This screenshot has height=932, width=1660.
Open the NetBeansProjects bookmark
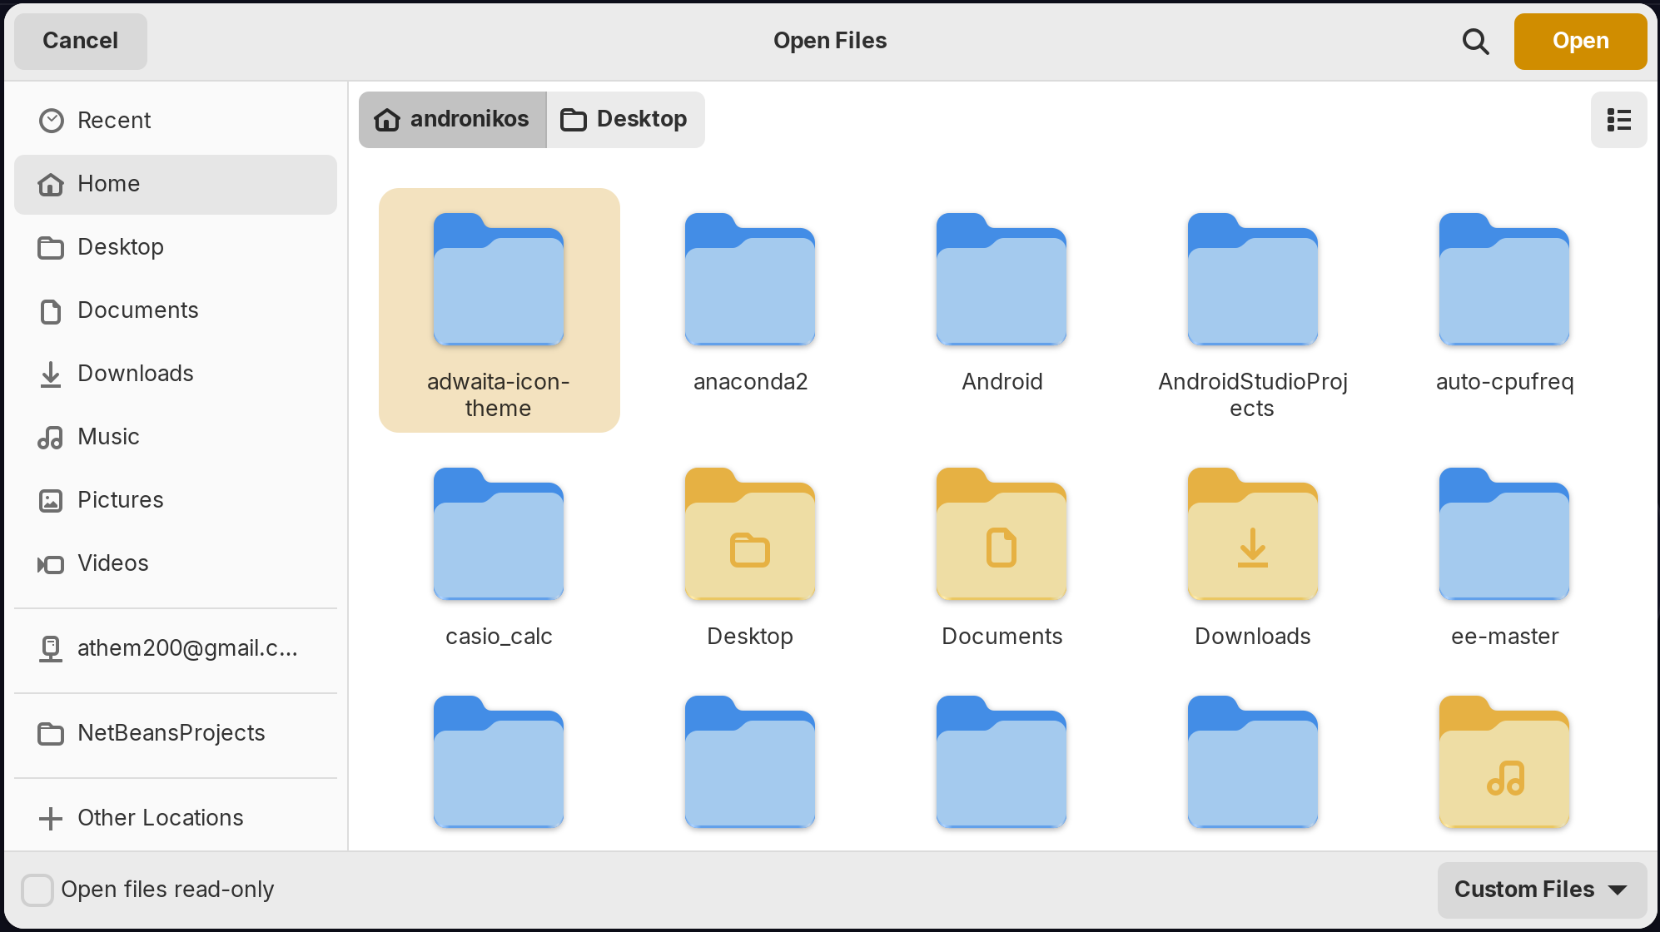click(x=171, y=733)
